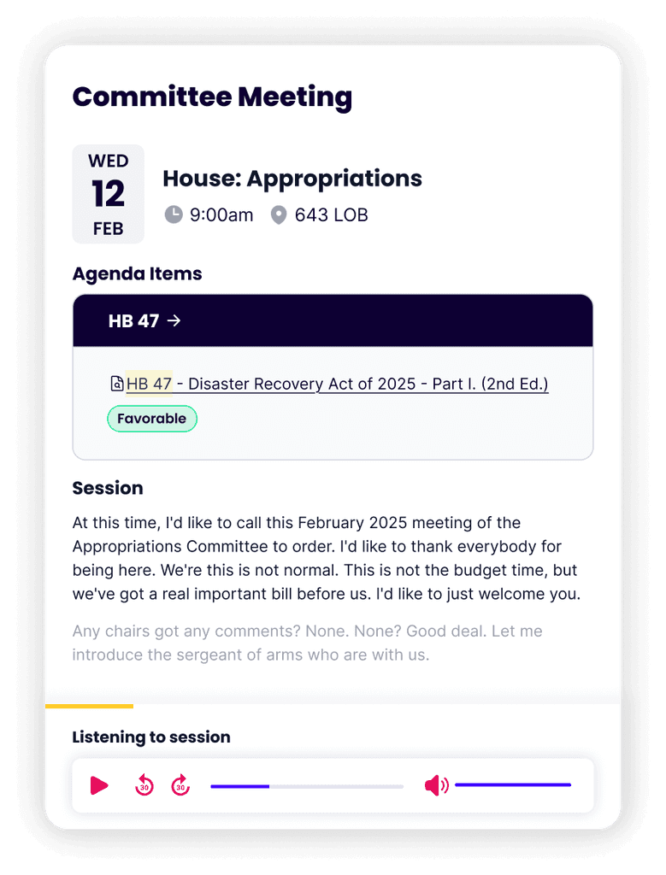Click the Session section header
The height and width of the screenshot is (875, 666).
108,488
